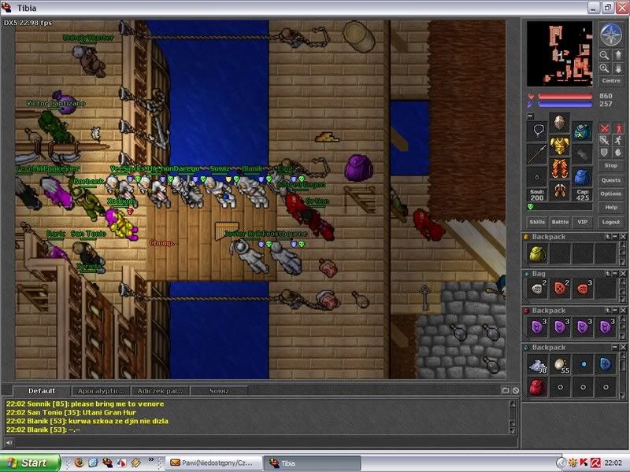Centre the minimap on the player
This screenshot has height=472, width=630.
611,81
